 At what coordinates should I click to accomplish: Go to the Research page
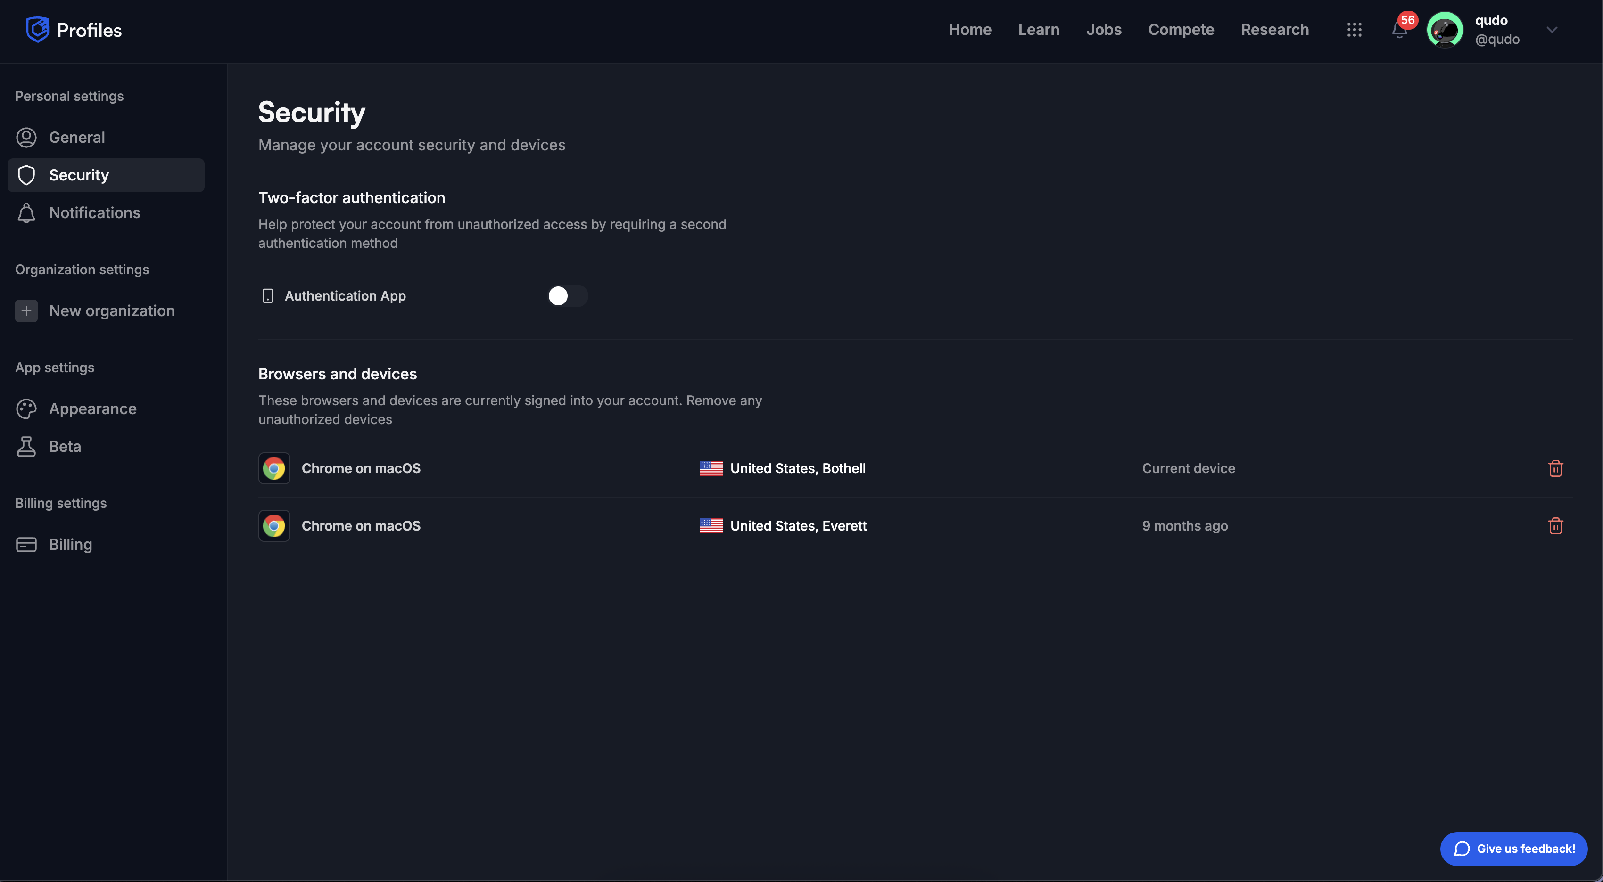coord(1274,29)
